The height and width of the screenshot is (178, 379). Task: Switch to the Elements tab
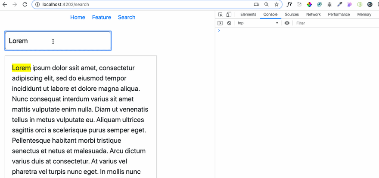tap(248, 15)
